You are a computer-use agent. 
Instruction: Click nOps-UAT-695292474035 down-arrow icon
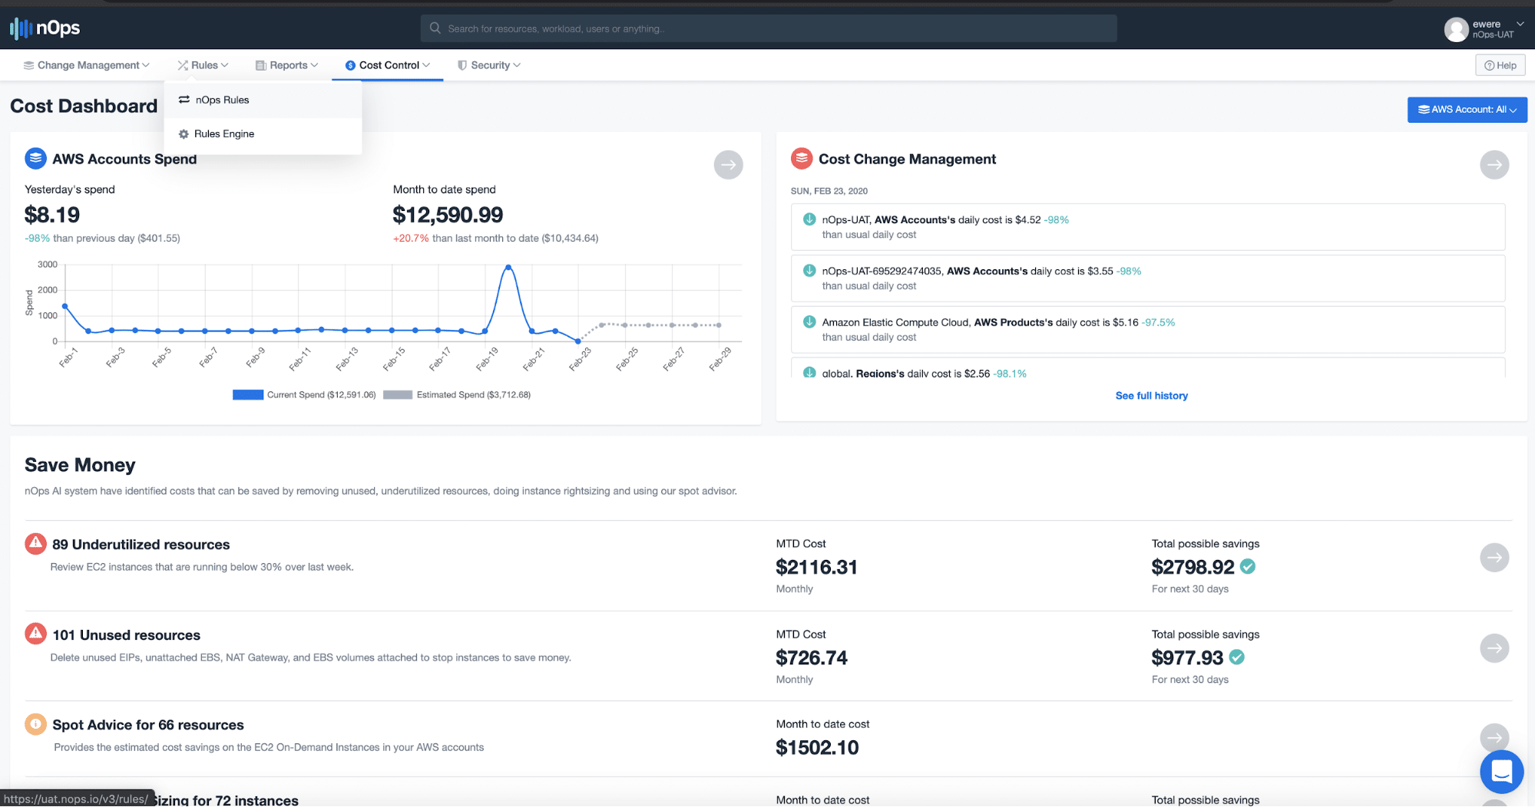tap(809, 271)
